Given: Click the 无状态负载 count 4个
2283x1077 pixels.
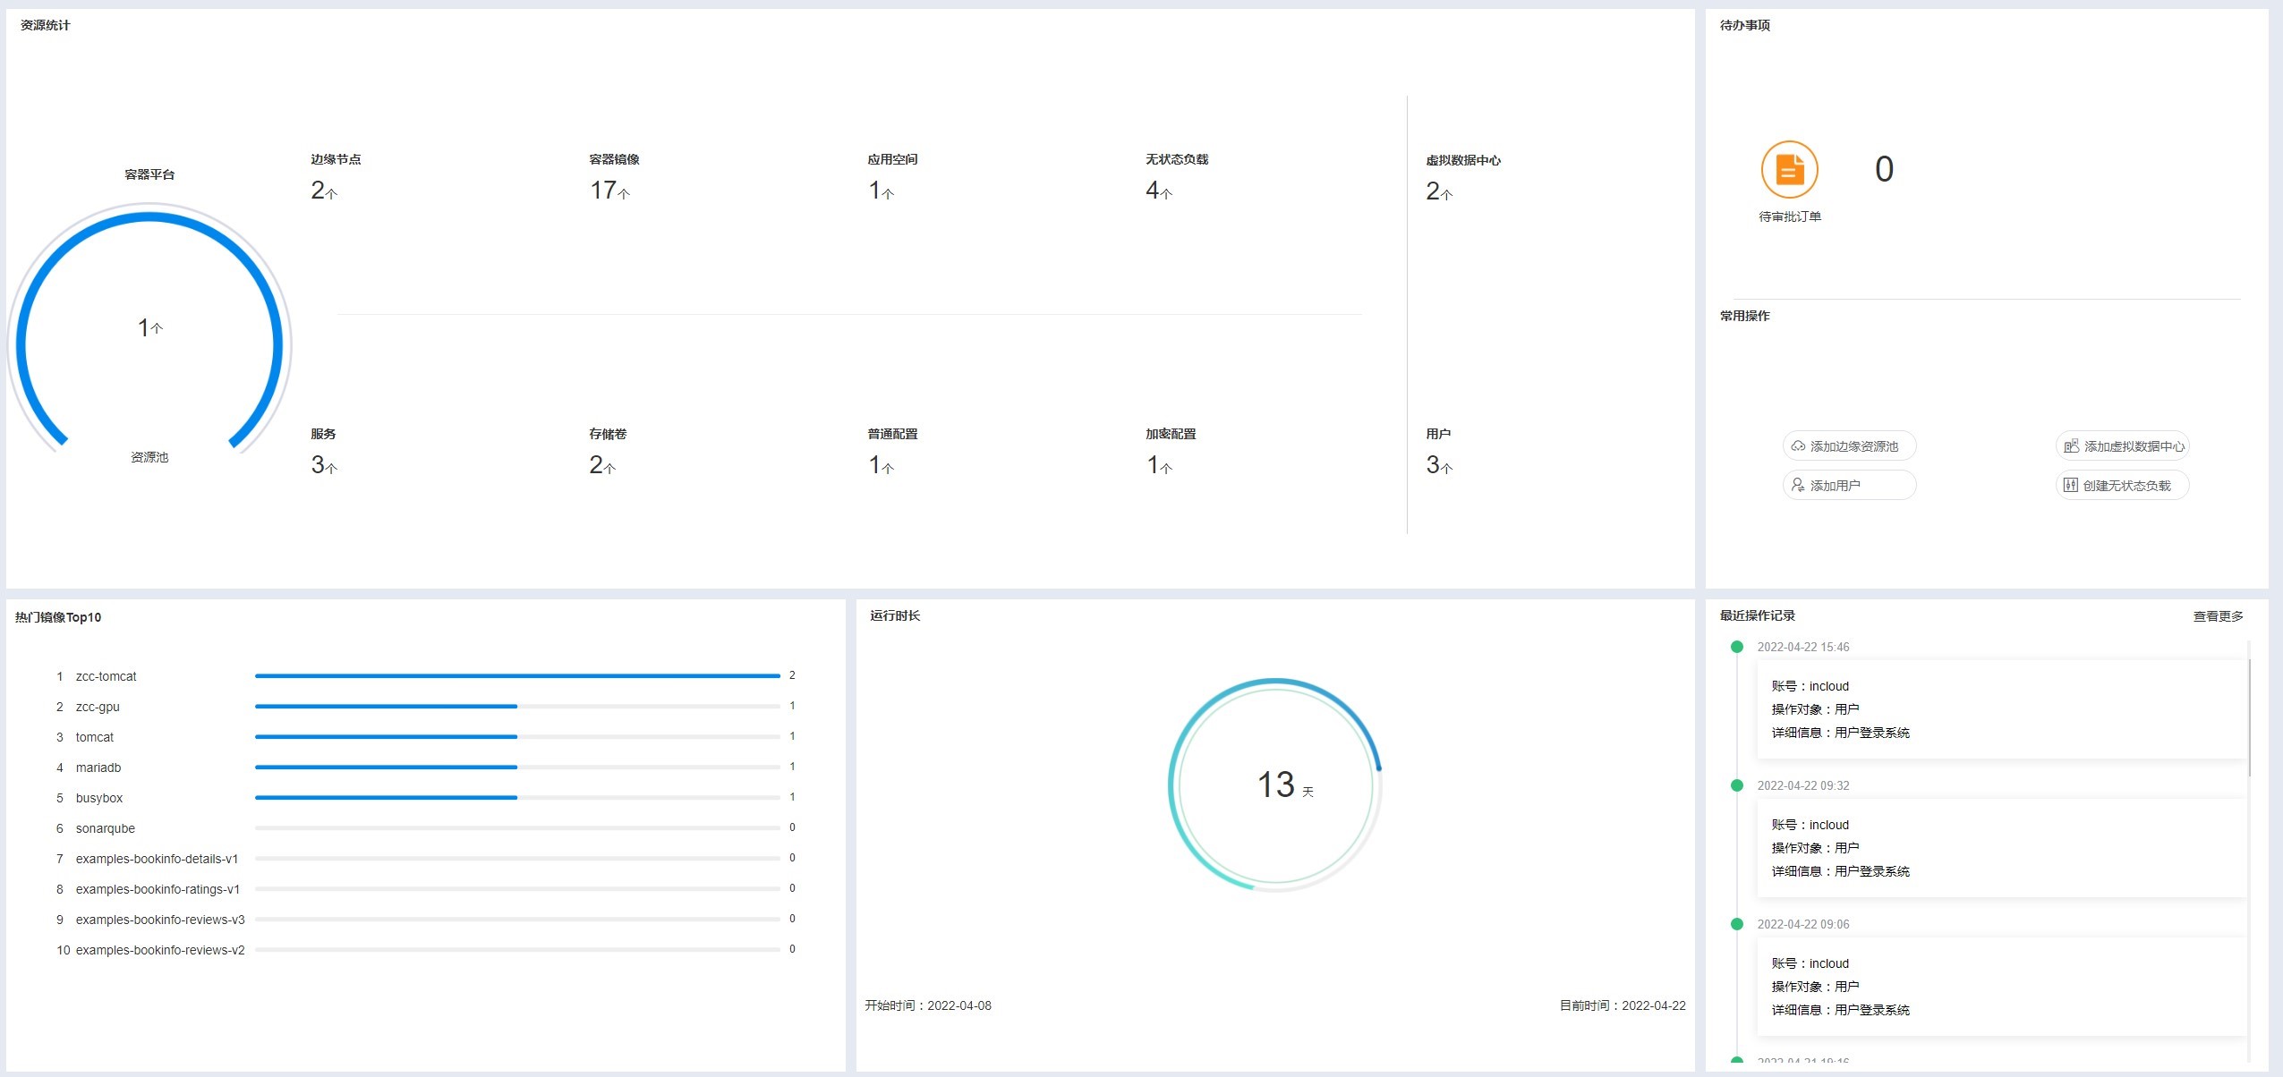Looking at the screenshot, I should [x=1158, y=191].
